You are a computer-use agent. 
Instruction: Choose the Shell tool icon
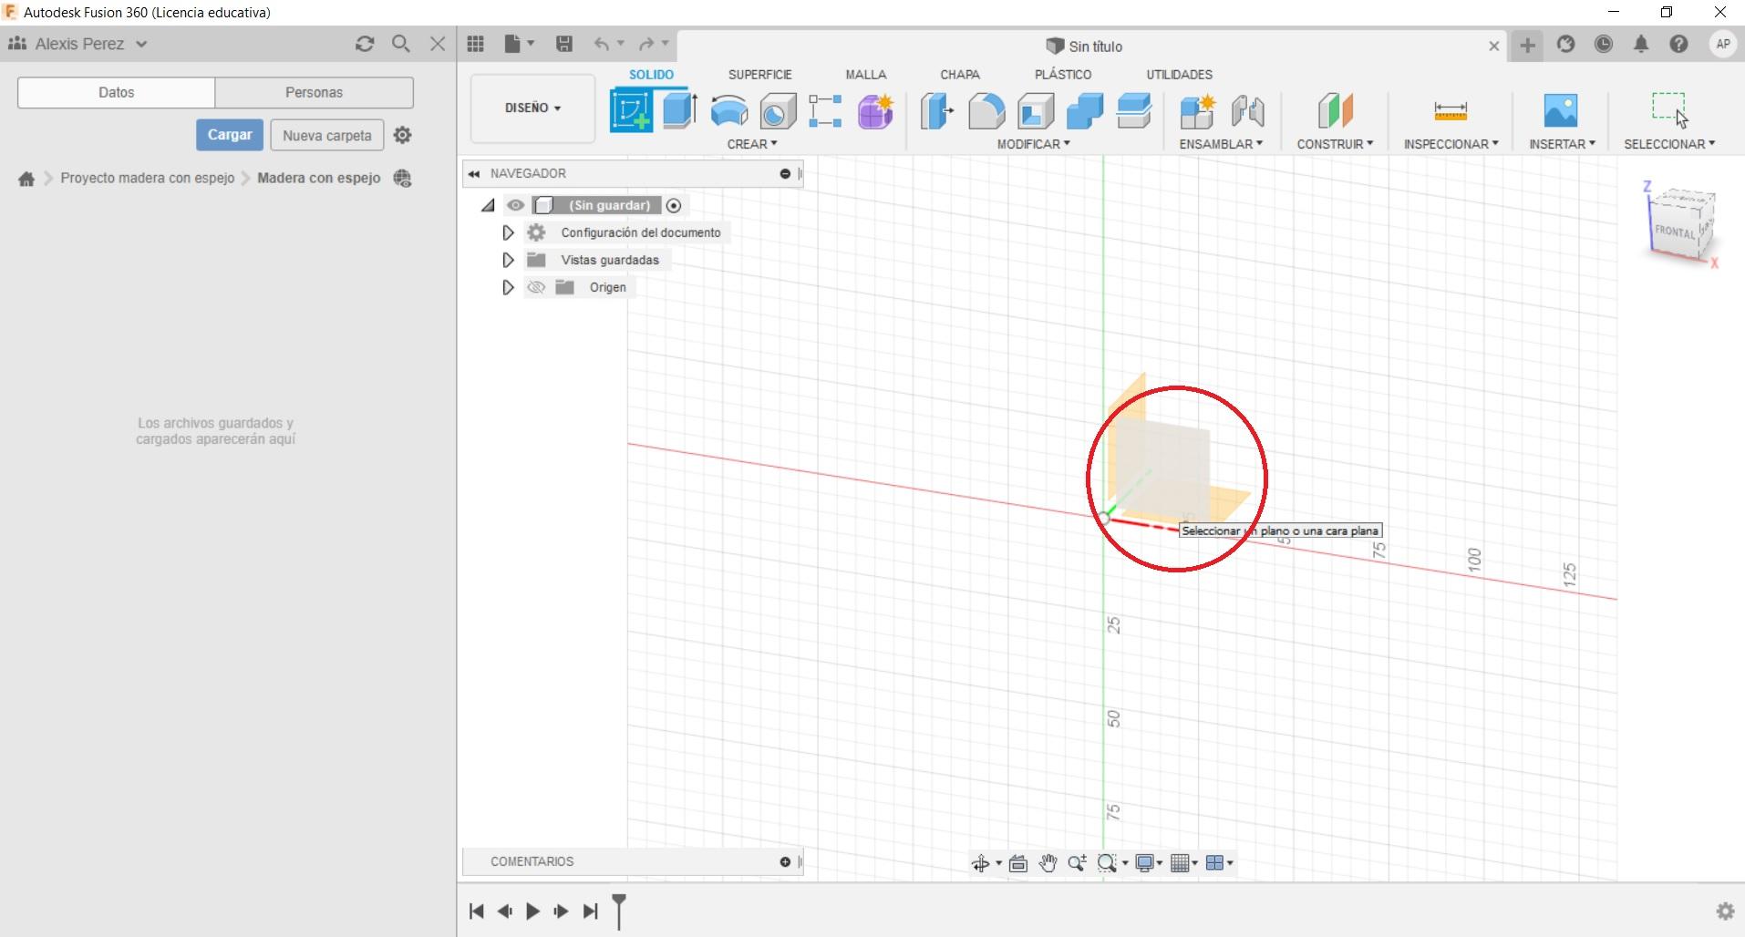(1036, 111)
